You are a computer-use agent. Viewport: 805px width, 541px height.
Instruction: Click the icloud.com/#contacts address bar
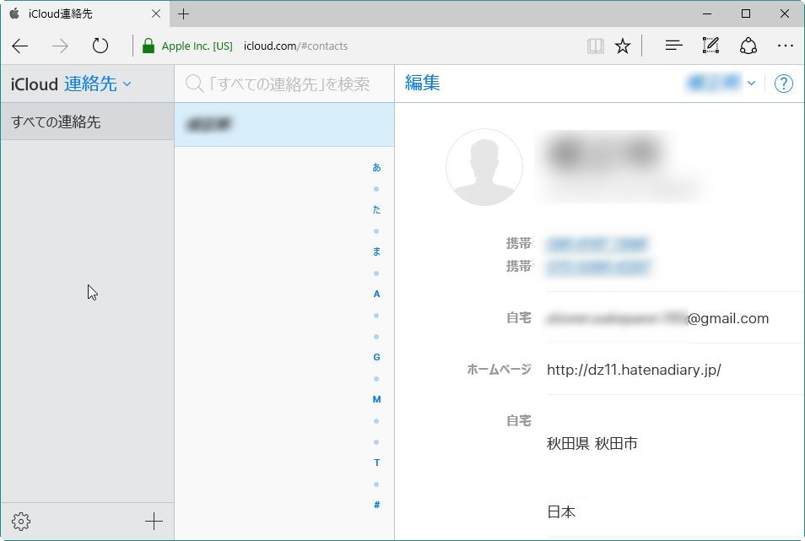pos(295,46)
